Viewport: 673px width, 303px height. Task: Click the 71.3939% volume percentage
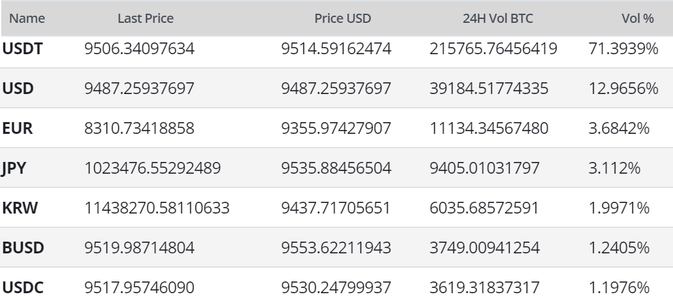point(623,48)
